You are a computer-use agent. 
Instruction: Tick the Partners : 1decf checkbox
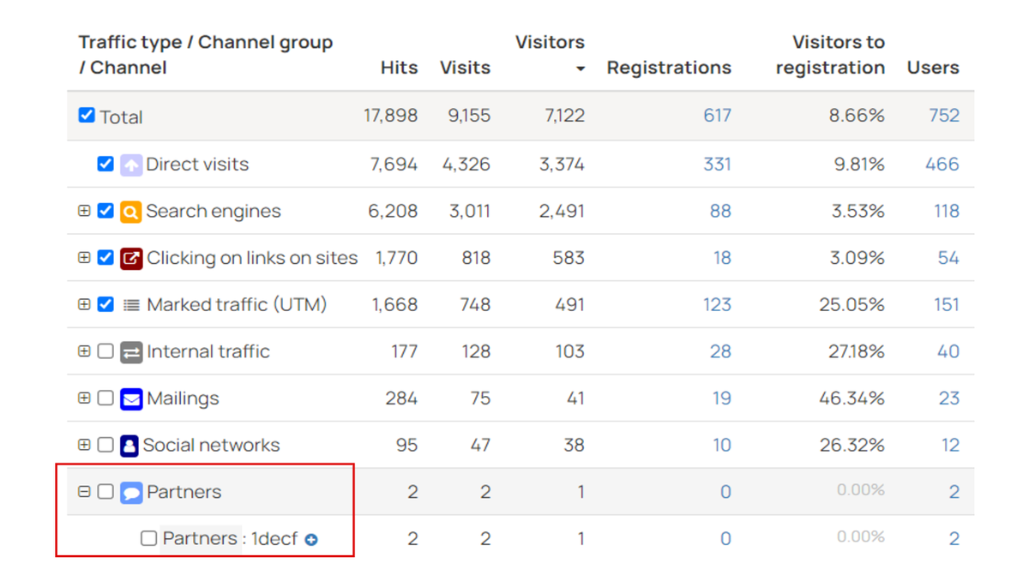[x=148, y=538]
